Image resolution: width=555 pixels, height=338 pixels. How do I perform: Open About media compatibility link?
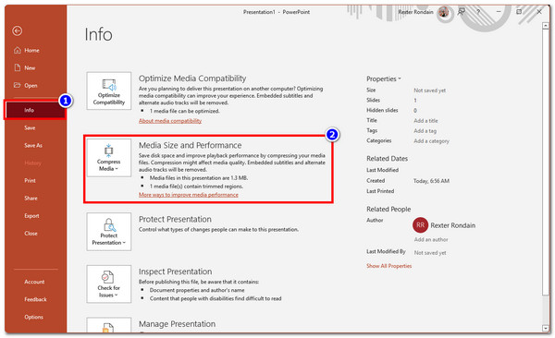point(170,121)
